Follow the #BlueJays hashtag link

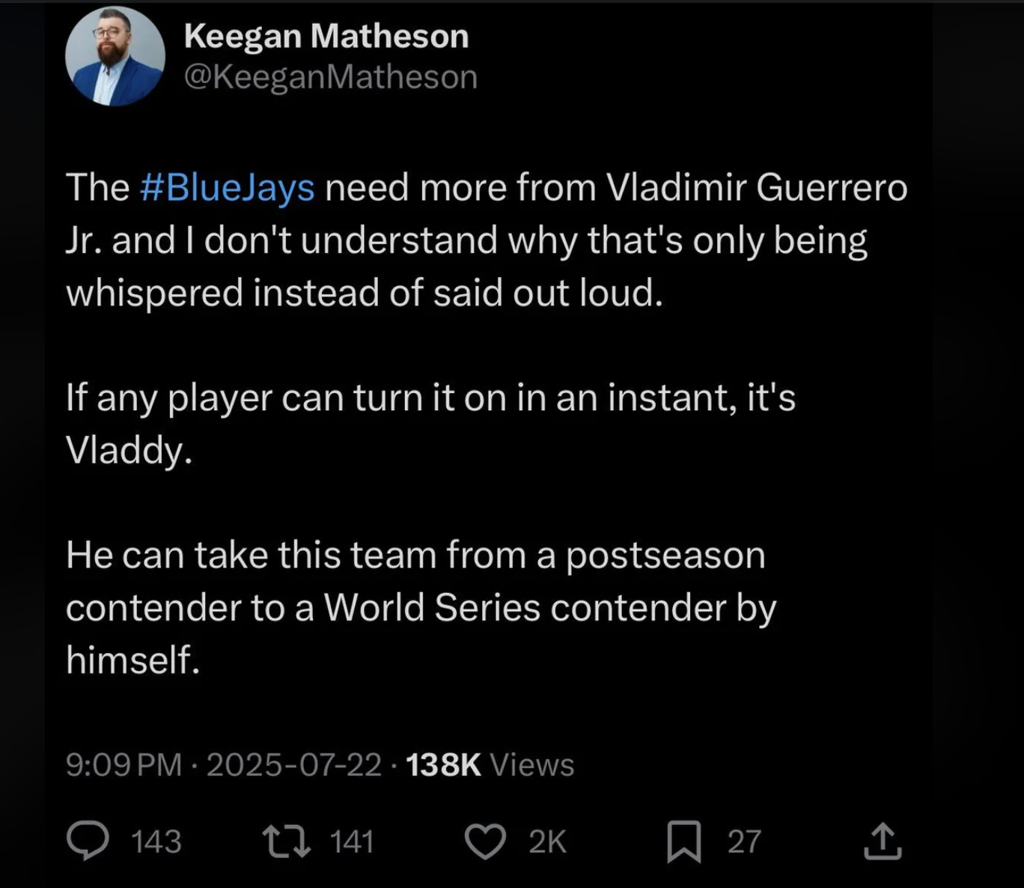coord(228,187)
